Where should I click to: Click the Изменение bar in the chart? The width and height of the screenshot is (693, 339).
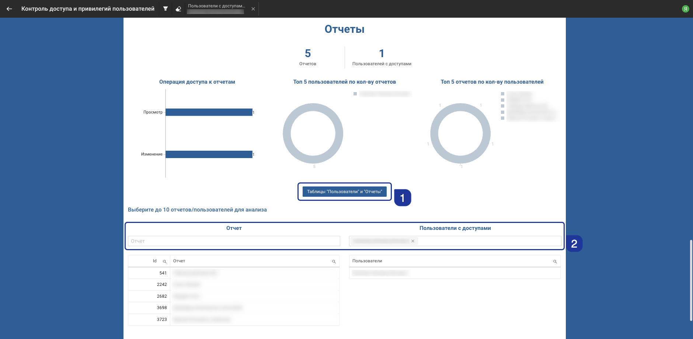tap(209, 154)
